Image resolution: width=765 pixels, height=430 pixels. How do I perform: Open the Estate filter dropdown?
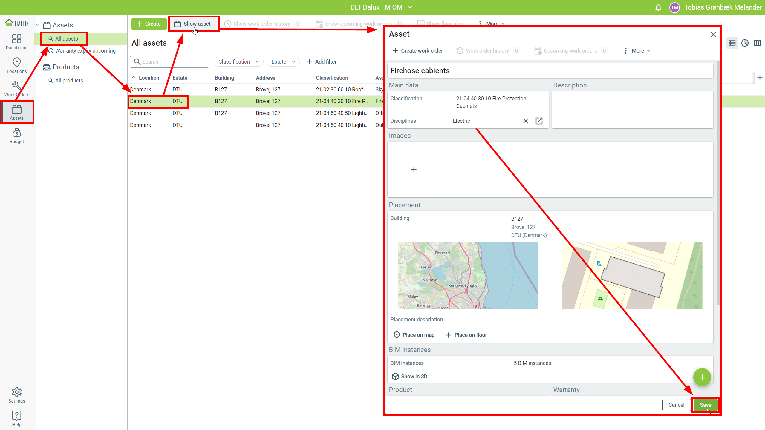[x=283, y=62]
